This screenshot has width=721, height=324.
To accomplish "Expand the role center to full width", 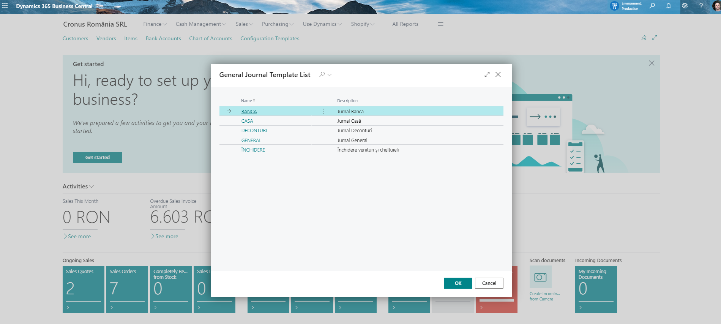I will 655,38.
